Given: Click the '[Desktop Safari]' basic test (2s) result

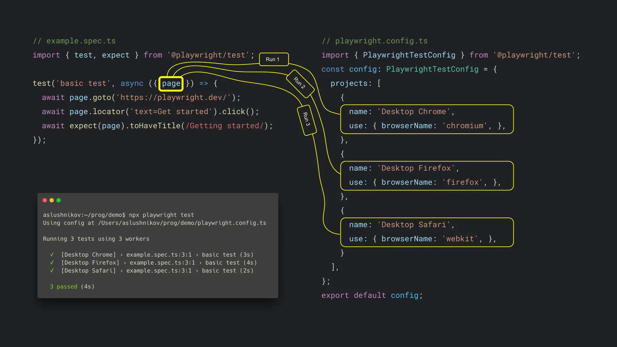Looking at the screenshot, I should (157, 270).
